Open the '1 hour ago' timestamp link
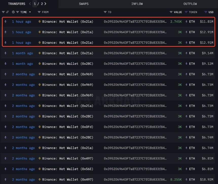Viewport: 218px width, 184px height. (22, 22)
